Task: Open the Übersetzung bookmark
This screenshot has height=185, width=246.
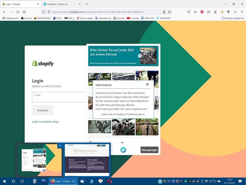Action: [x=103, y=18]
